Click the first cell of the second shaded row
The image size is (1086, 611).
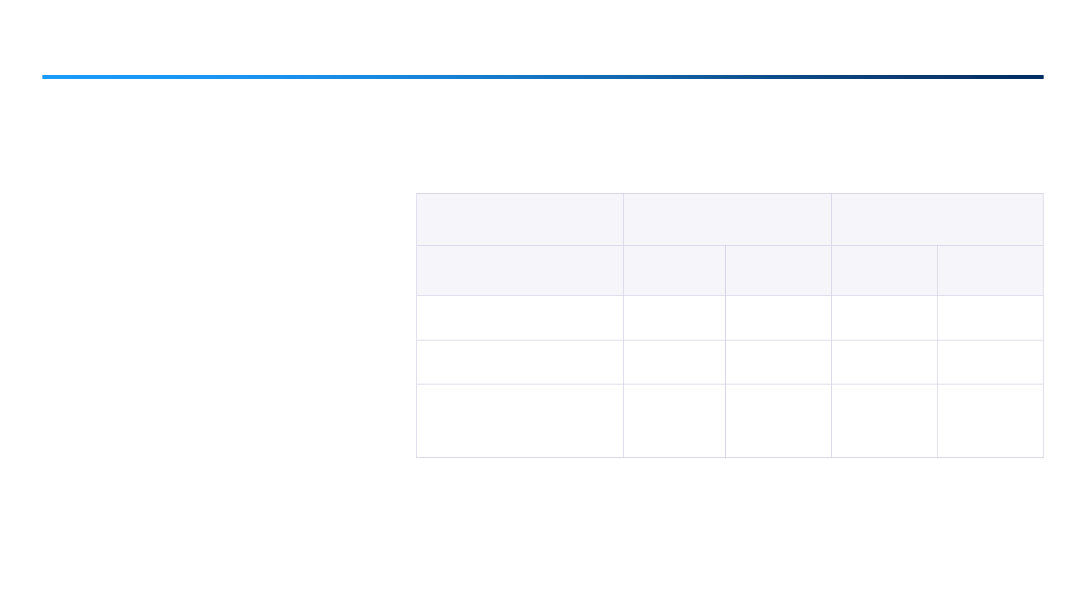point(520,270)
